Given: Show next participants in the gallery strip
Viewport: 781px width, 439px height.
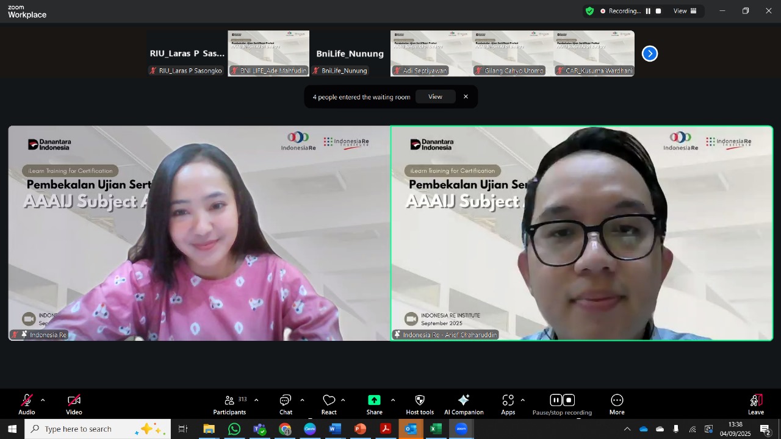Looking at the screenshot, I should [650, 54].
